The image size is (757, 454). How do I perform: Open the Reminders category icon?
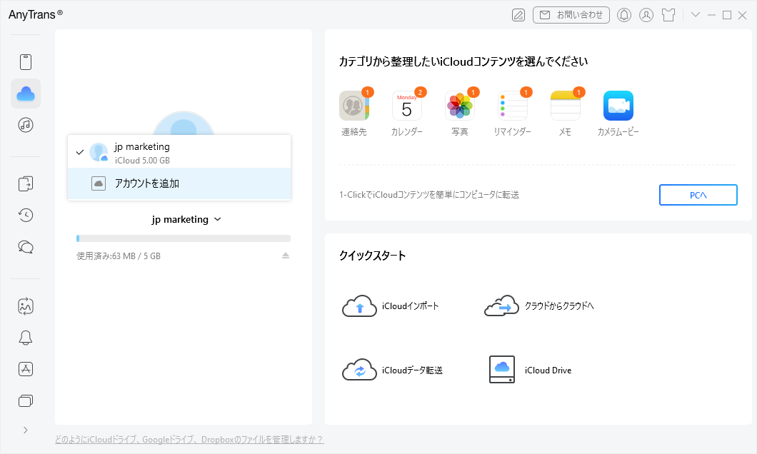[513, 106]
